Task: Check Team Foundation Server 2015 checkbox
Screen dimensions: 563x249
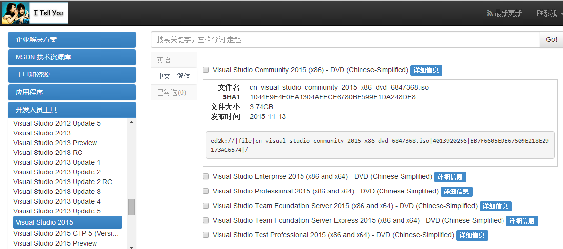Action: tap(206, 206)
